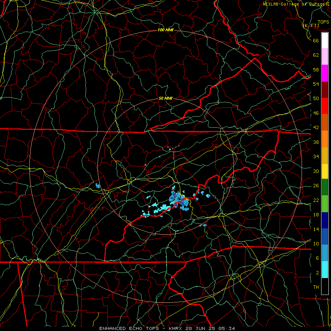Click the 50 legend value
Screen dimensions: 331x331
tap(316, 99)
